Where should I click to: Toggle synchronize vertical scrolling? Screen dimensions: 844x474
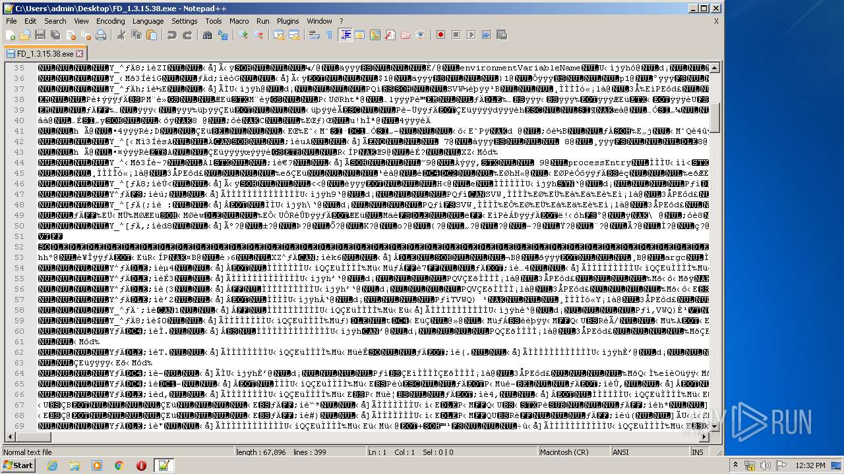[x=279, y=35]
